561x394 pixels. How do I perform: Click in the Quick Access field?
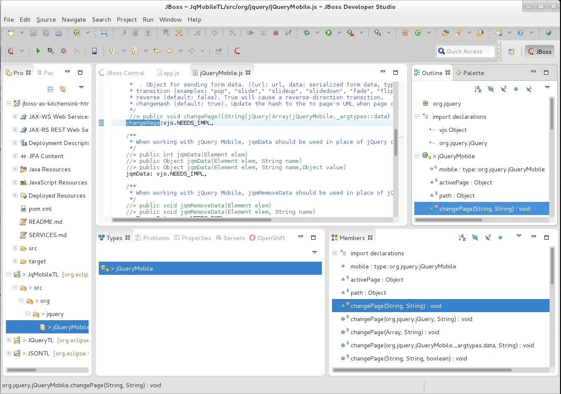pos(466,51)
